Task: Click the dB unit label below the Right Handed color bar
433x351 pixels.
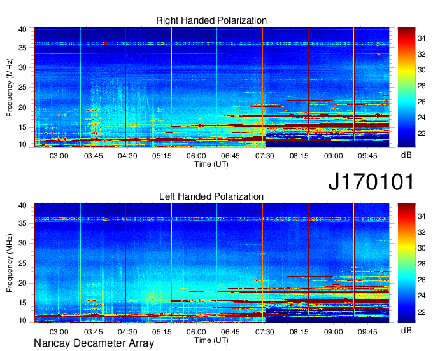Action: pyautogui.click(x=406, y=155)
